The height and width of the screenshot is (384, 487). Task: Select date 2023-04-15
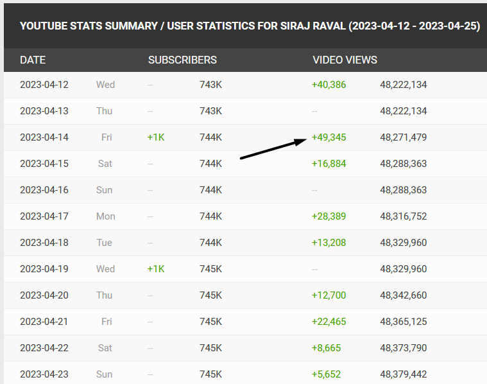point(44,164)
